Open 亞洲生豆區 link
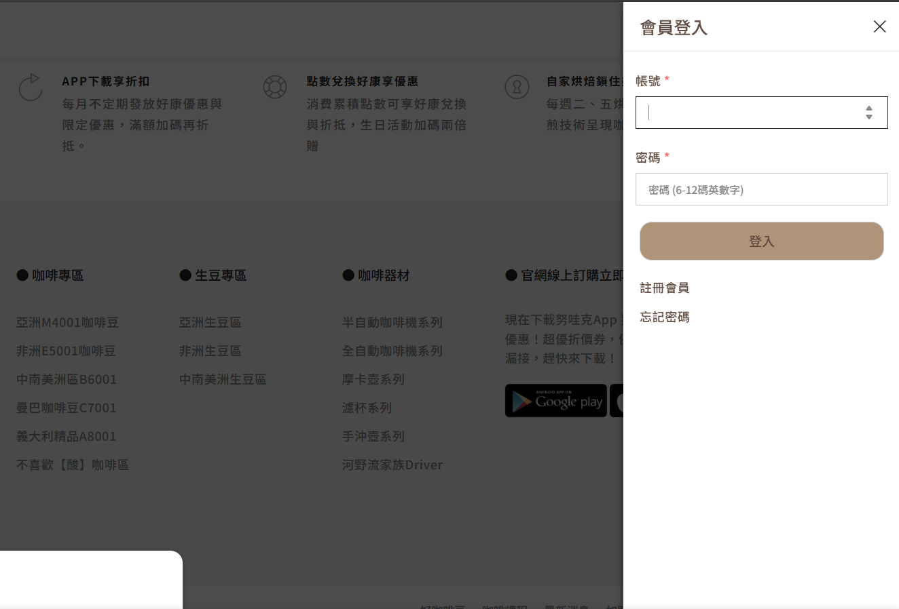899x609 pixels. click(x=210, y=322)
